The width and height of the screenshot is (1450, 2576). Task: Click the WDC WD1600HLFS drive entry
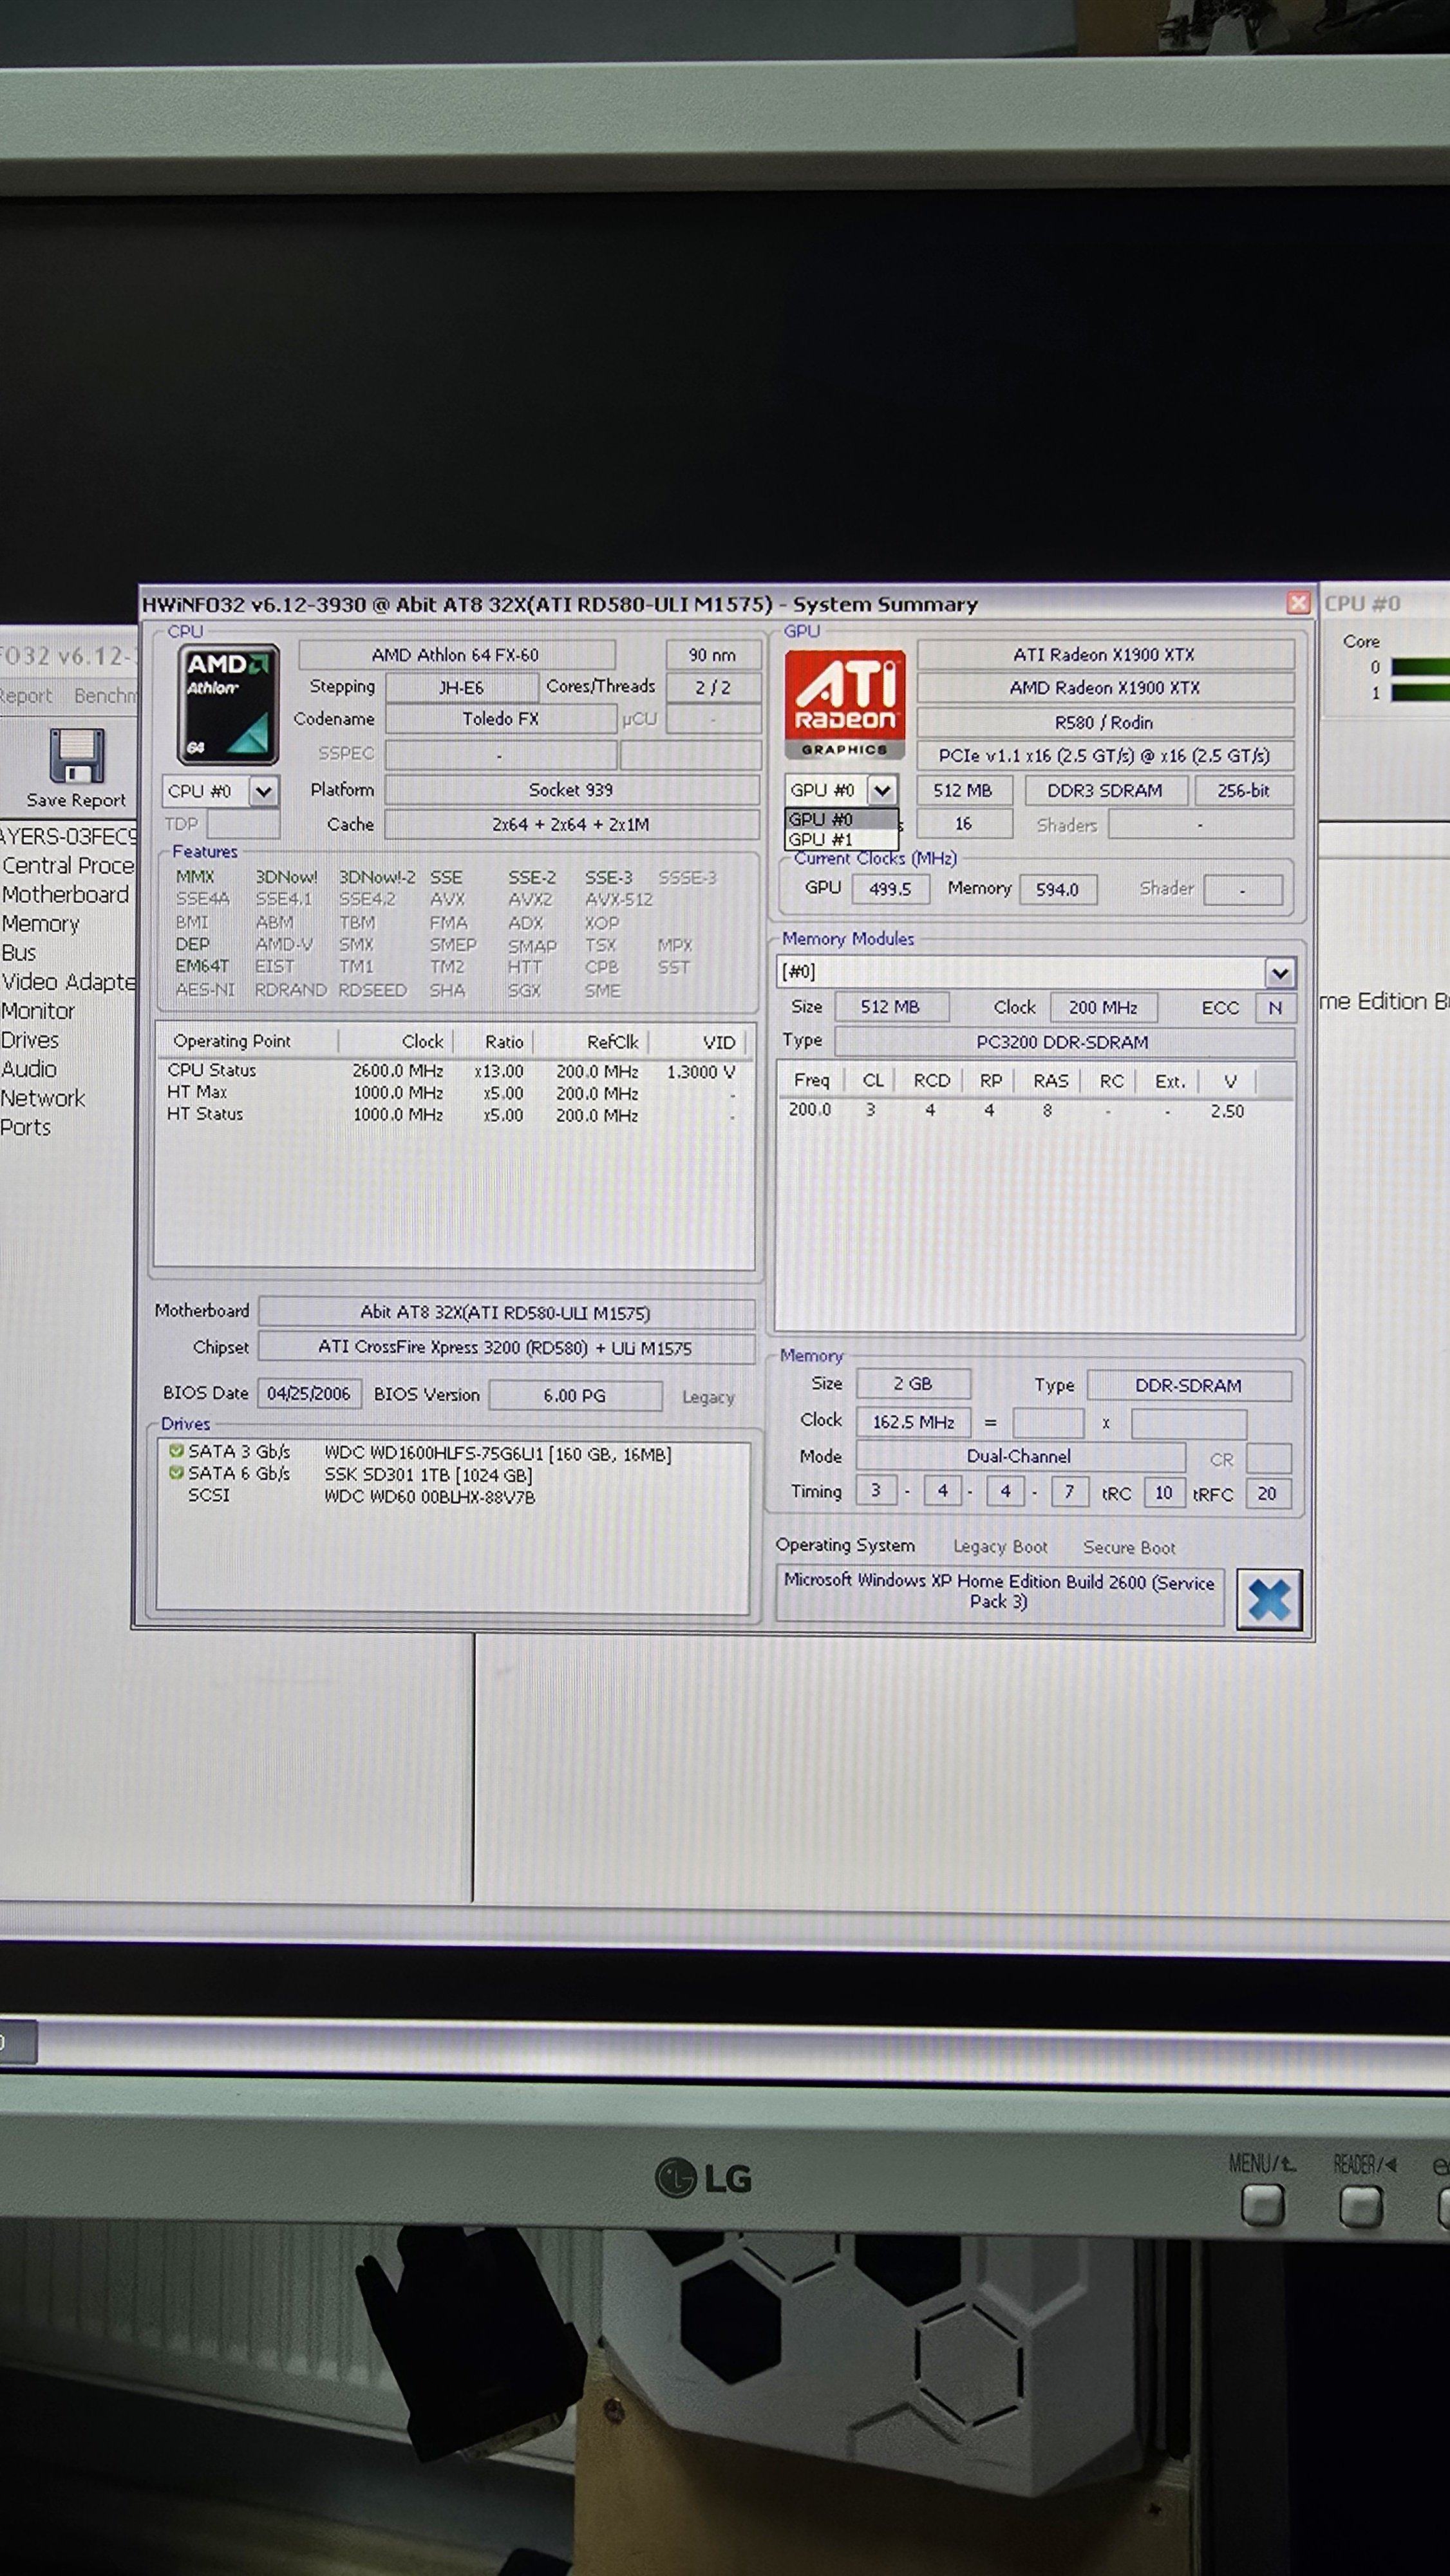coord(497,1454)
